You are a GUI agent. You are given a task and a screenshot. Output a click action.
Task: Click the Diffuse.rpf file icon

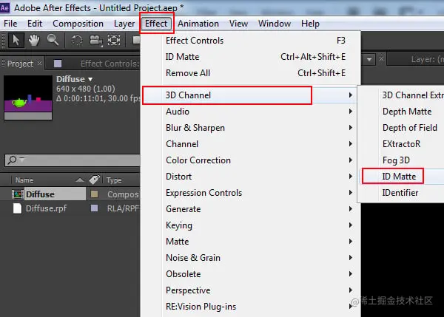18,208
